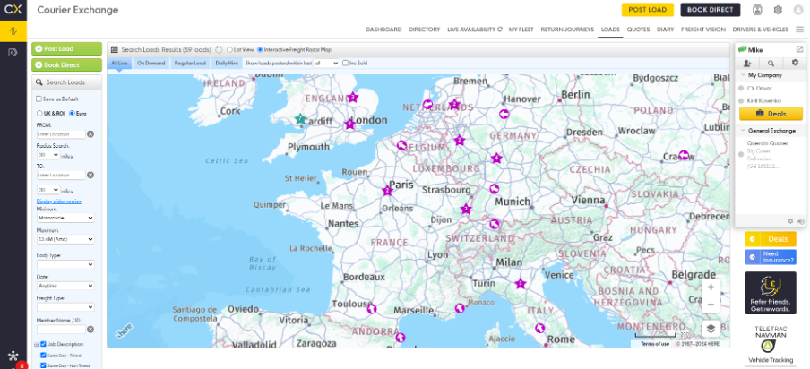Click the arrow marker near Monaco

tap(460, 308)
